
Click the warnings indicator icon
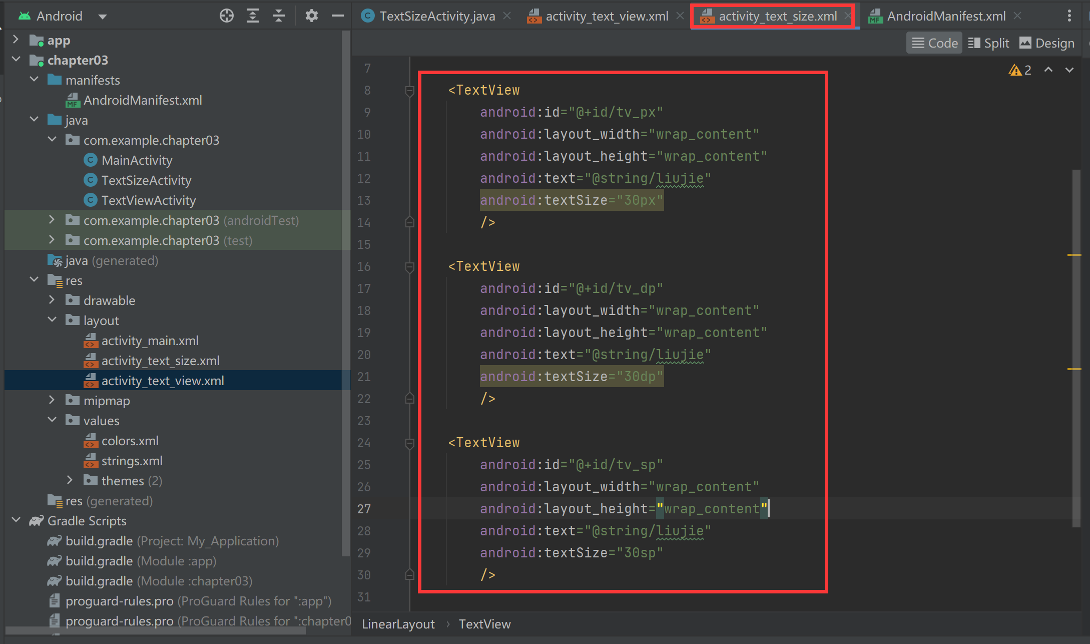1020,70
